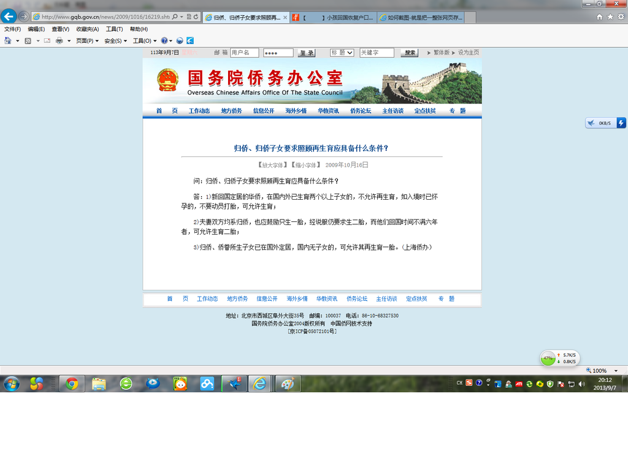
Task: Open dropdown arrow next to Print icon
Action: [69, 41]
